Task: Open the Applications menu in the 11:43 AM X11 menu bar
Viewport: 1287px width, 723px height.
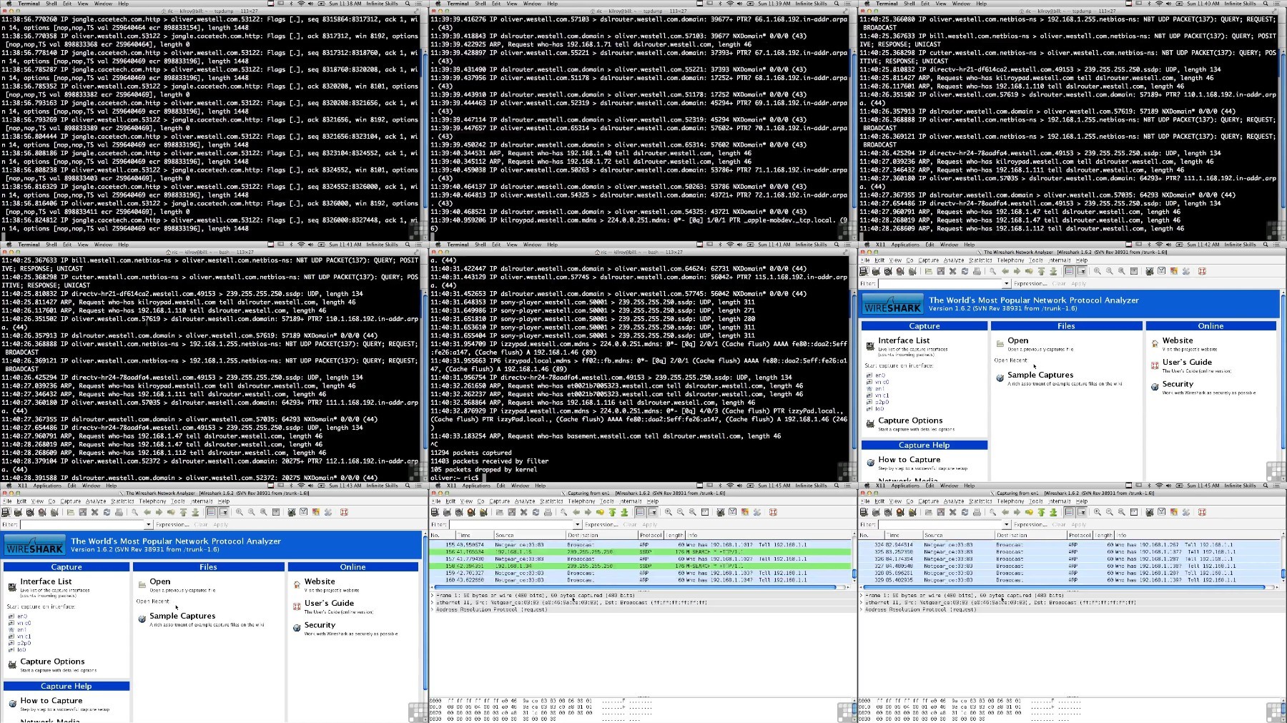Action: coord(47,486)
